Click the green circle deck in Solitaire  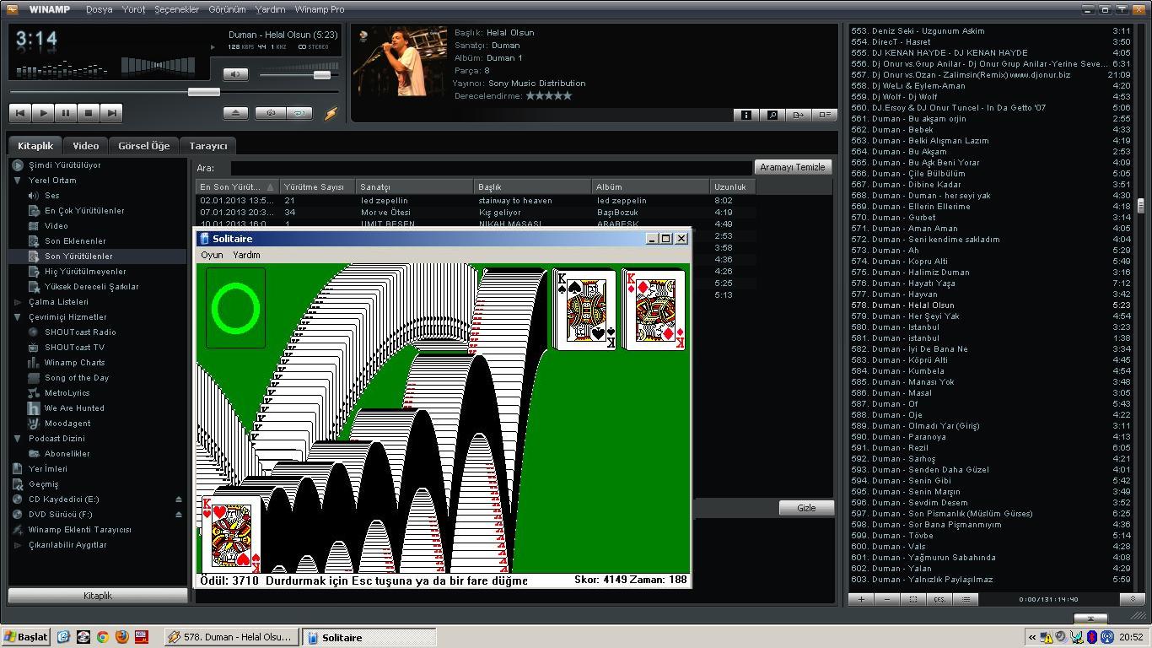tap(235, 308)
